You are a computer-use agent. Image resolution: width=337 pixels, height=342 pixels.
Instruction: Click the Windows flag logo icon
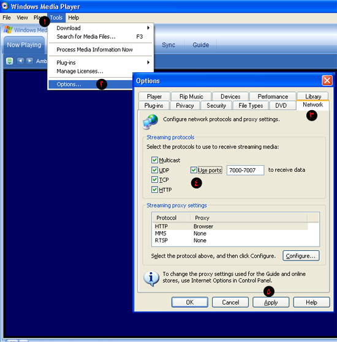[8, 29]
